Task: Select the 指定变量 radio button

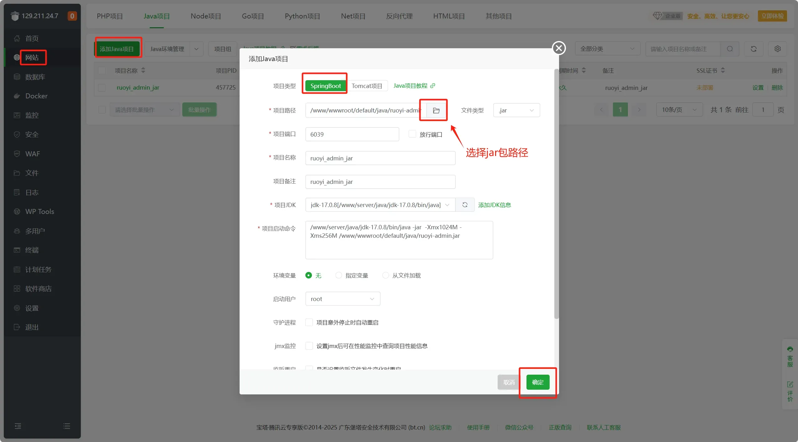Action: click(339, 275)
